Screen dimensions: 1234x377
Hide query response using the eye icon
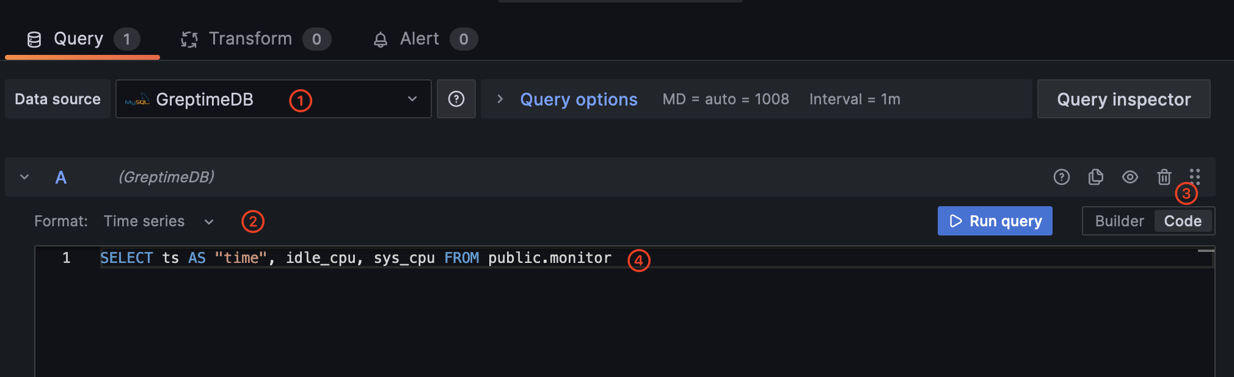point(1130,177)
